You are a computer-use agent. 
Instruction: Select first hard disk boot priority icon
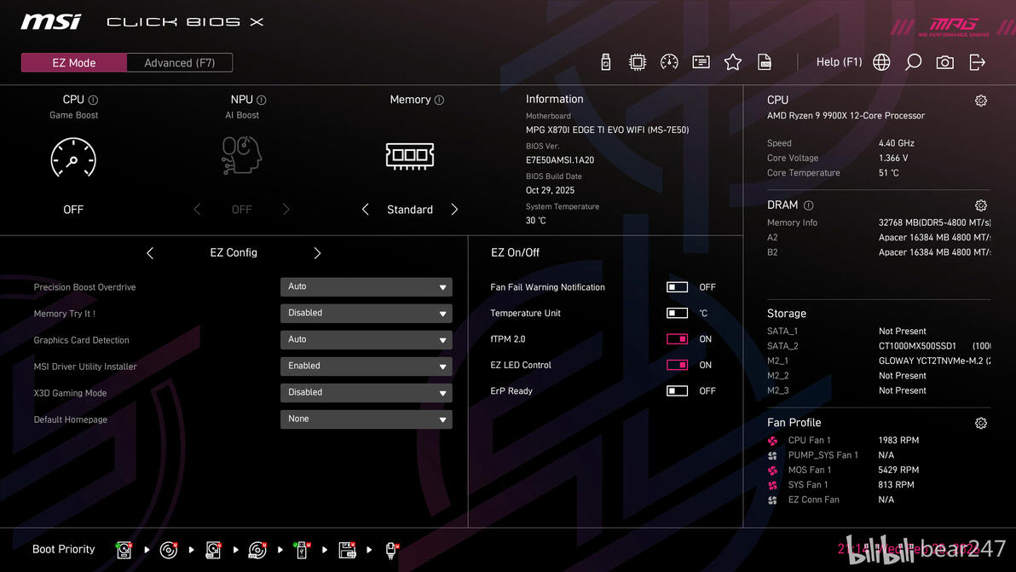pyautogui.click(x=124, y=550)
